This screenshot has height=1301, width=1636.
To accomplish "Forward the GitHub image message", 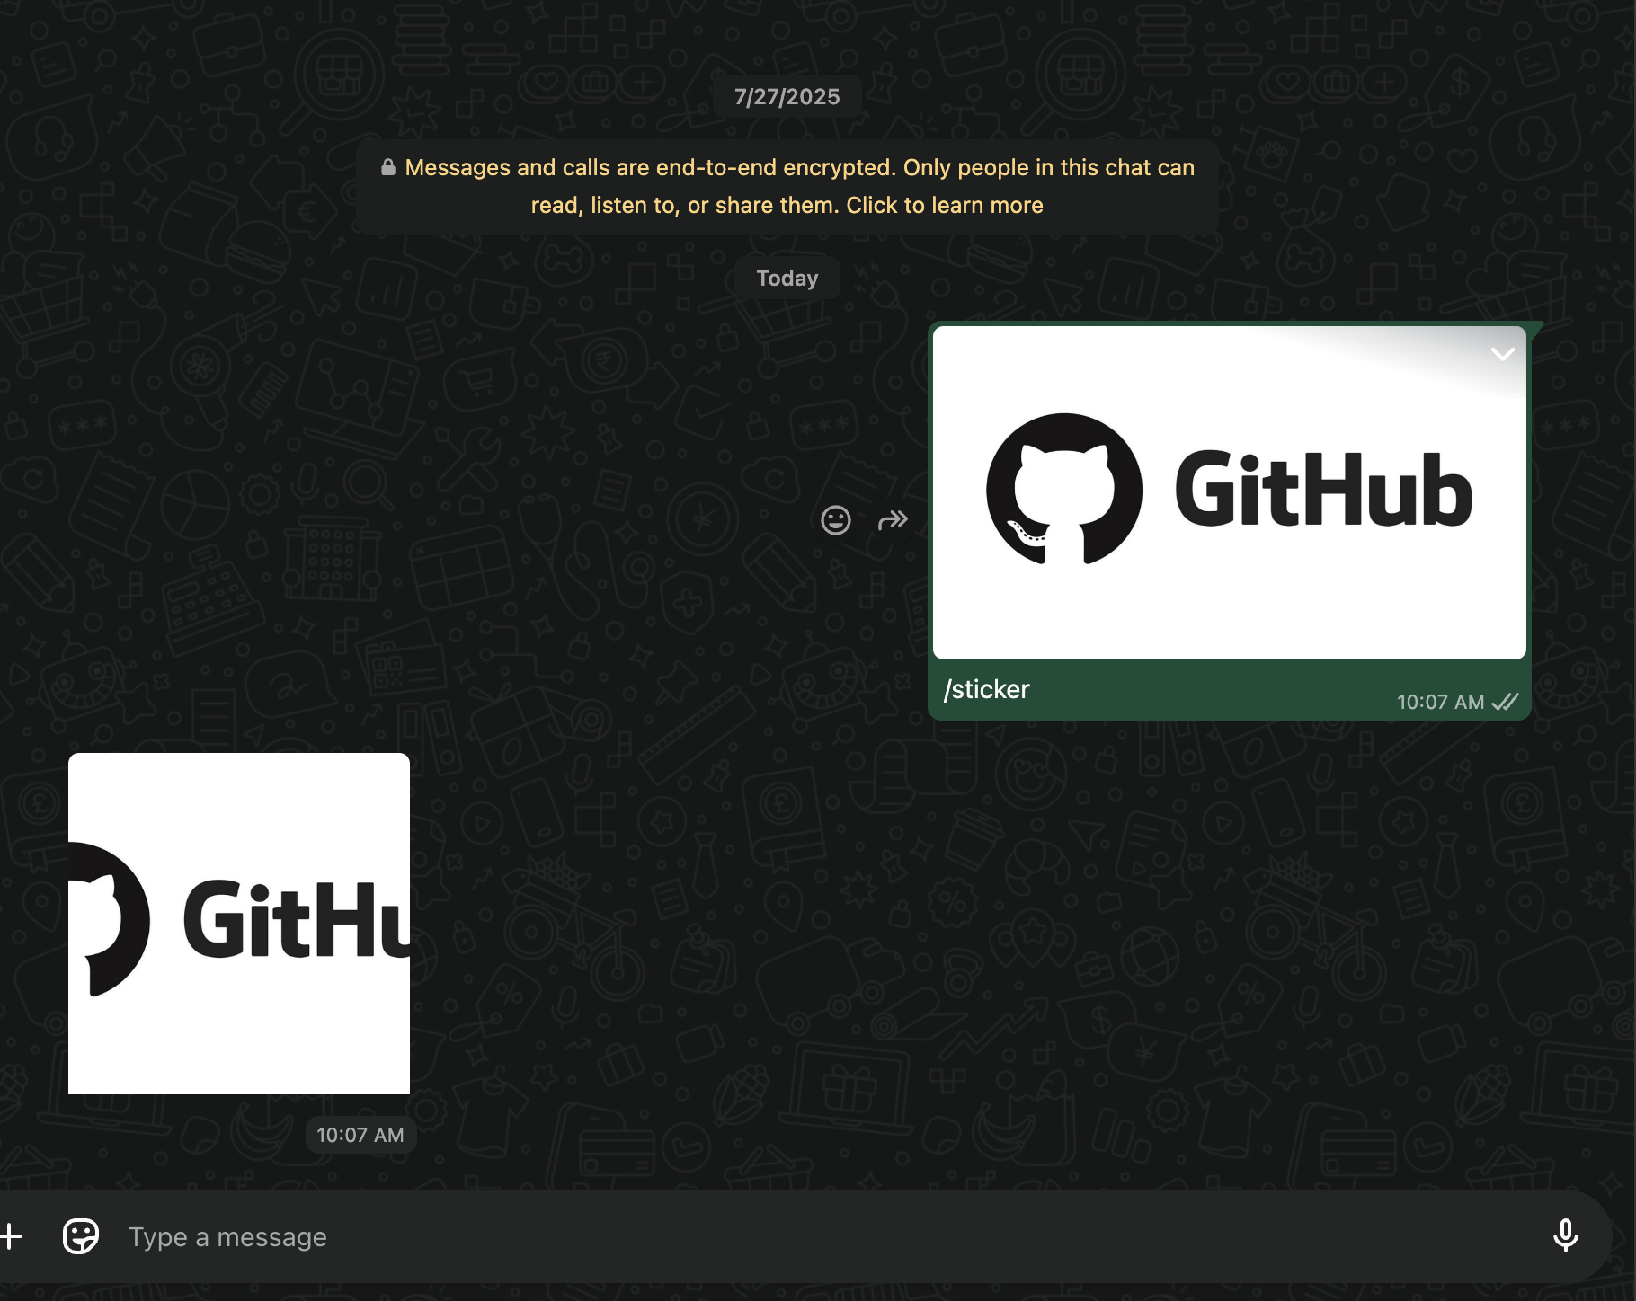I will tap(893, 520).
